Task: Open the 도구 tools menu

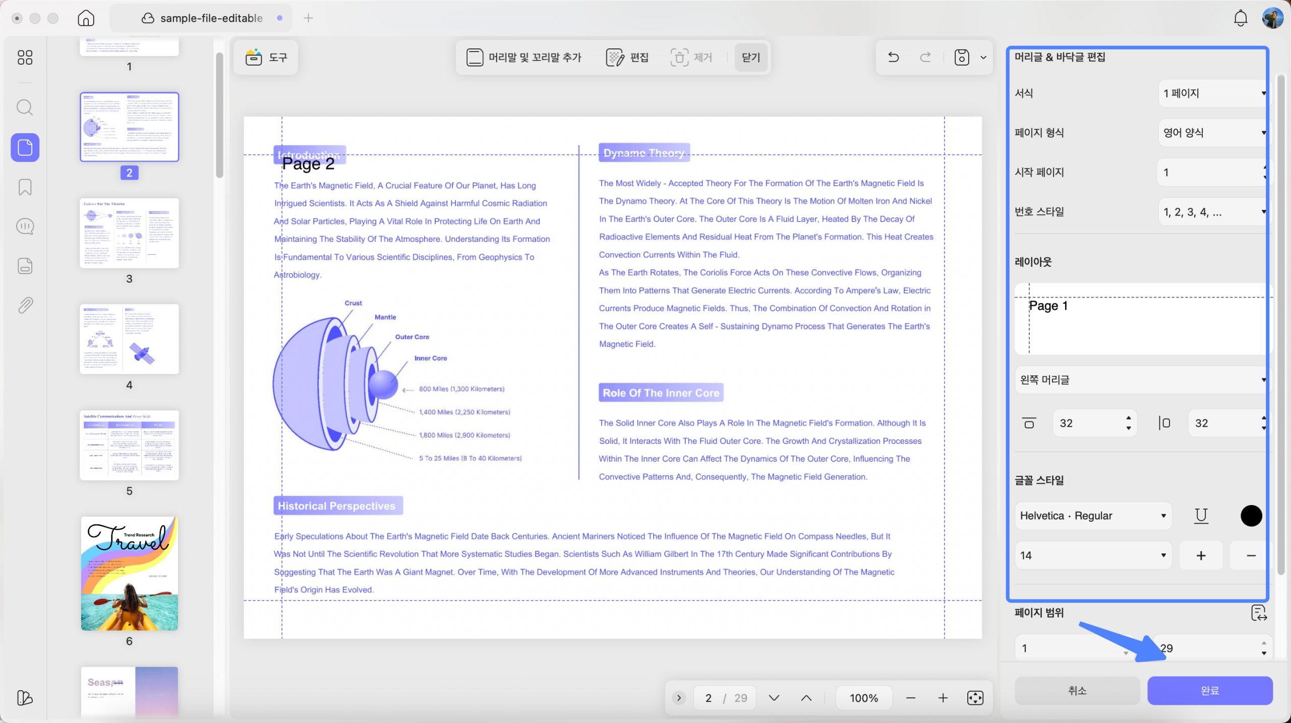Action: point(267,58)
